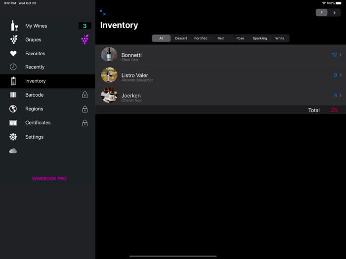
Task: Click the Settings gear icon
Action: [x=13, y=137]
